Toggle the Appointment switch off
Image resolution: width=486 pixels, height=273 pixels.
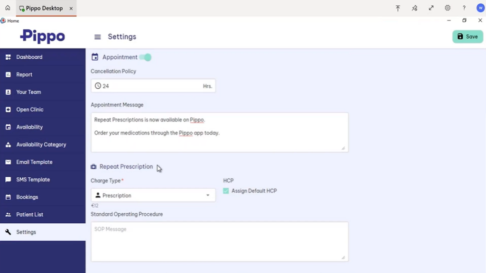146,57
